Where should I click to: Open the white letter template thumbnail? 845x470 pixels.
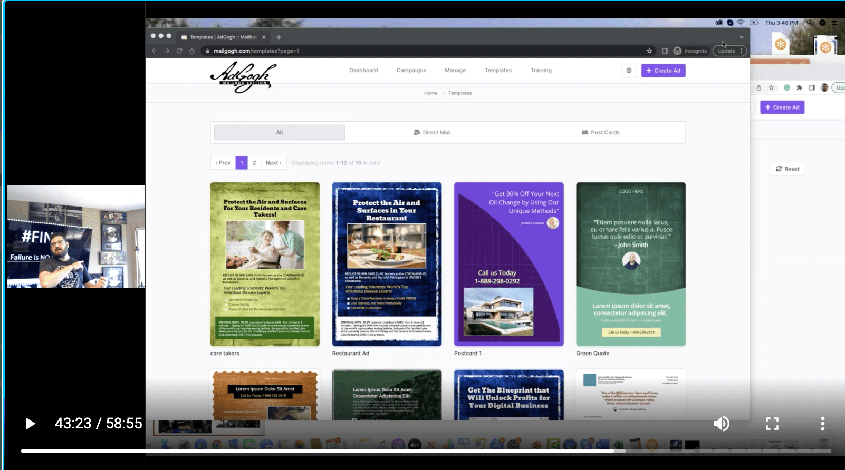[x=631, y=395]
